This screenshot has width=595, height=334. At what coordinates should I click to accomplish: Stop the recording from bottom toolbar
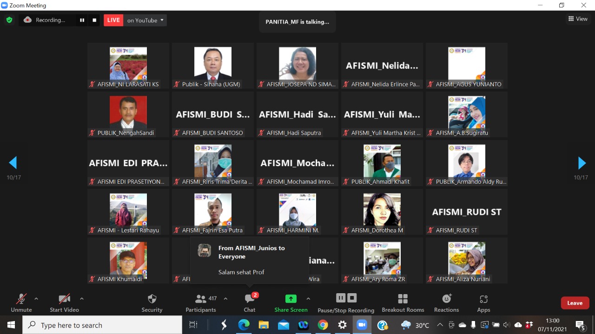352,298
